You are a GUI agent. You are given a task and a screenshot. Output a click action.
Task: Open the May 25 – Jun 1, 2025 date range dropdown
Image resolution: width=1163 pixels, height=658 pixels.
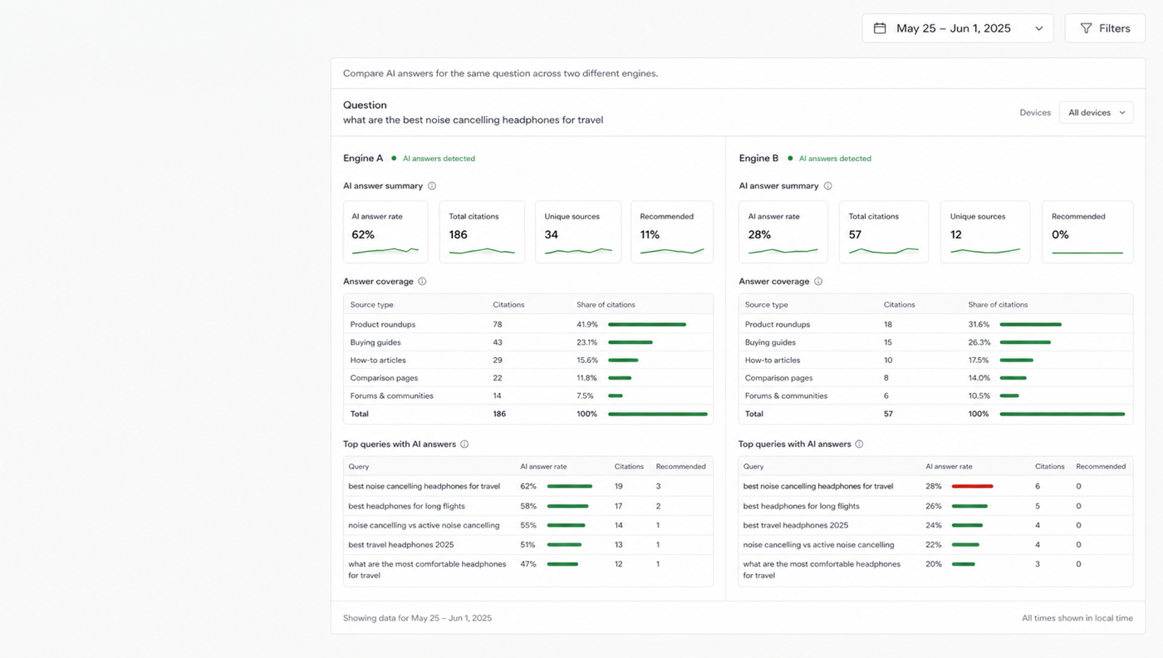[x=958, y=28]
